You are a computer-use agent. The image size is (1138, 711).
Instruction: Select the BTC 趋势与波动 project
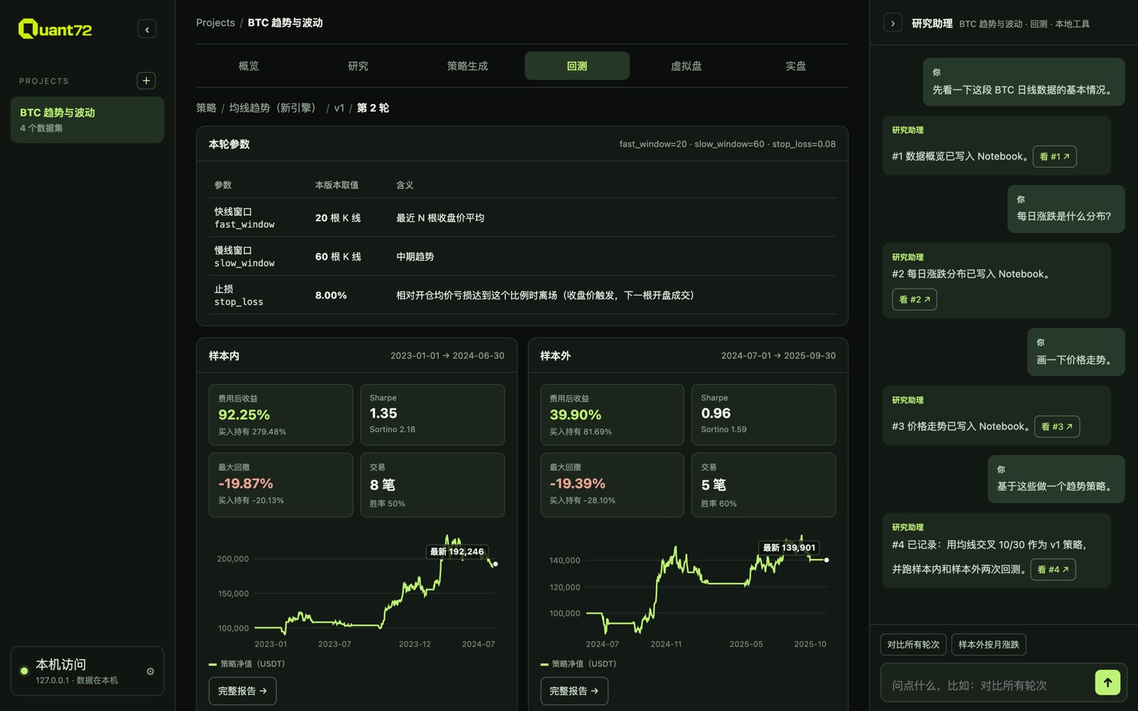coord(87,119)
